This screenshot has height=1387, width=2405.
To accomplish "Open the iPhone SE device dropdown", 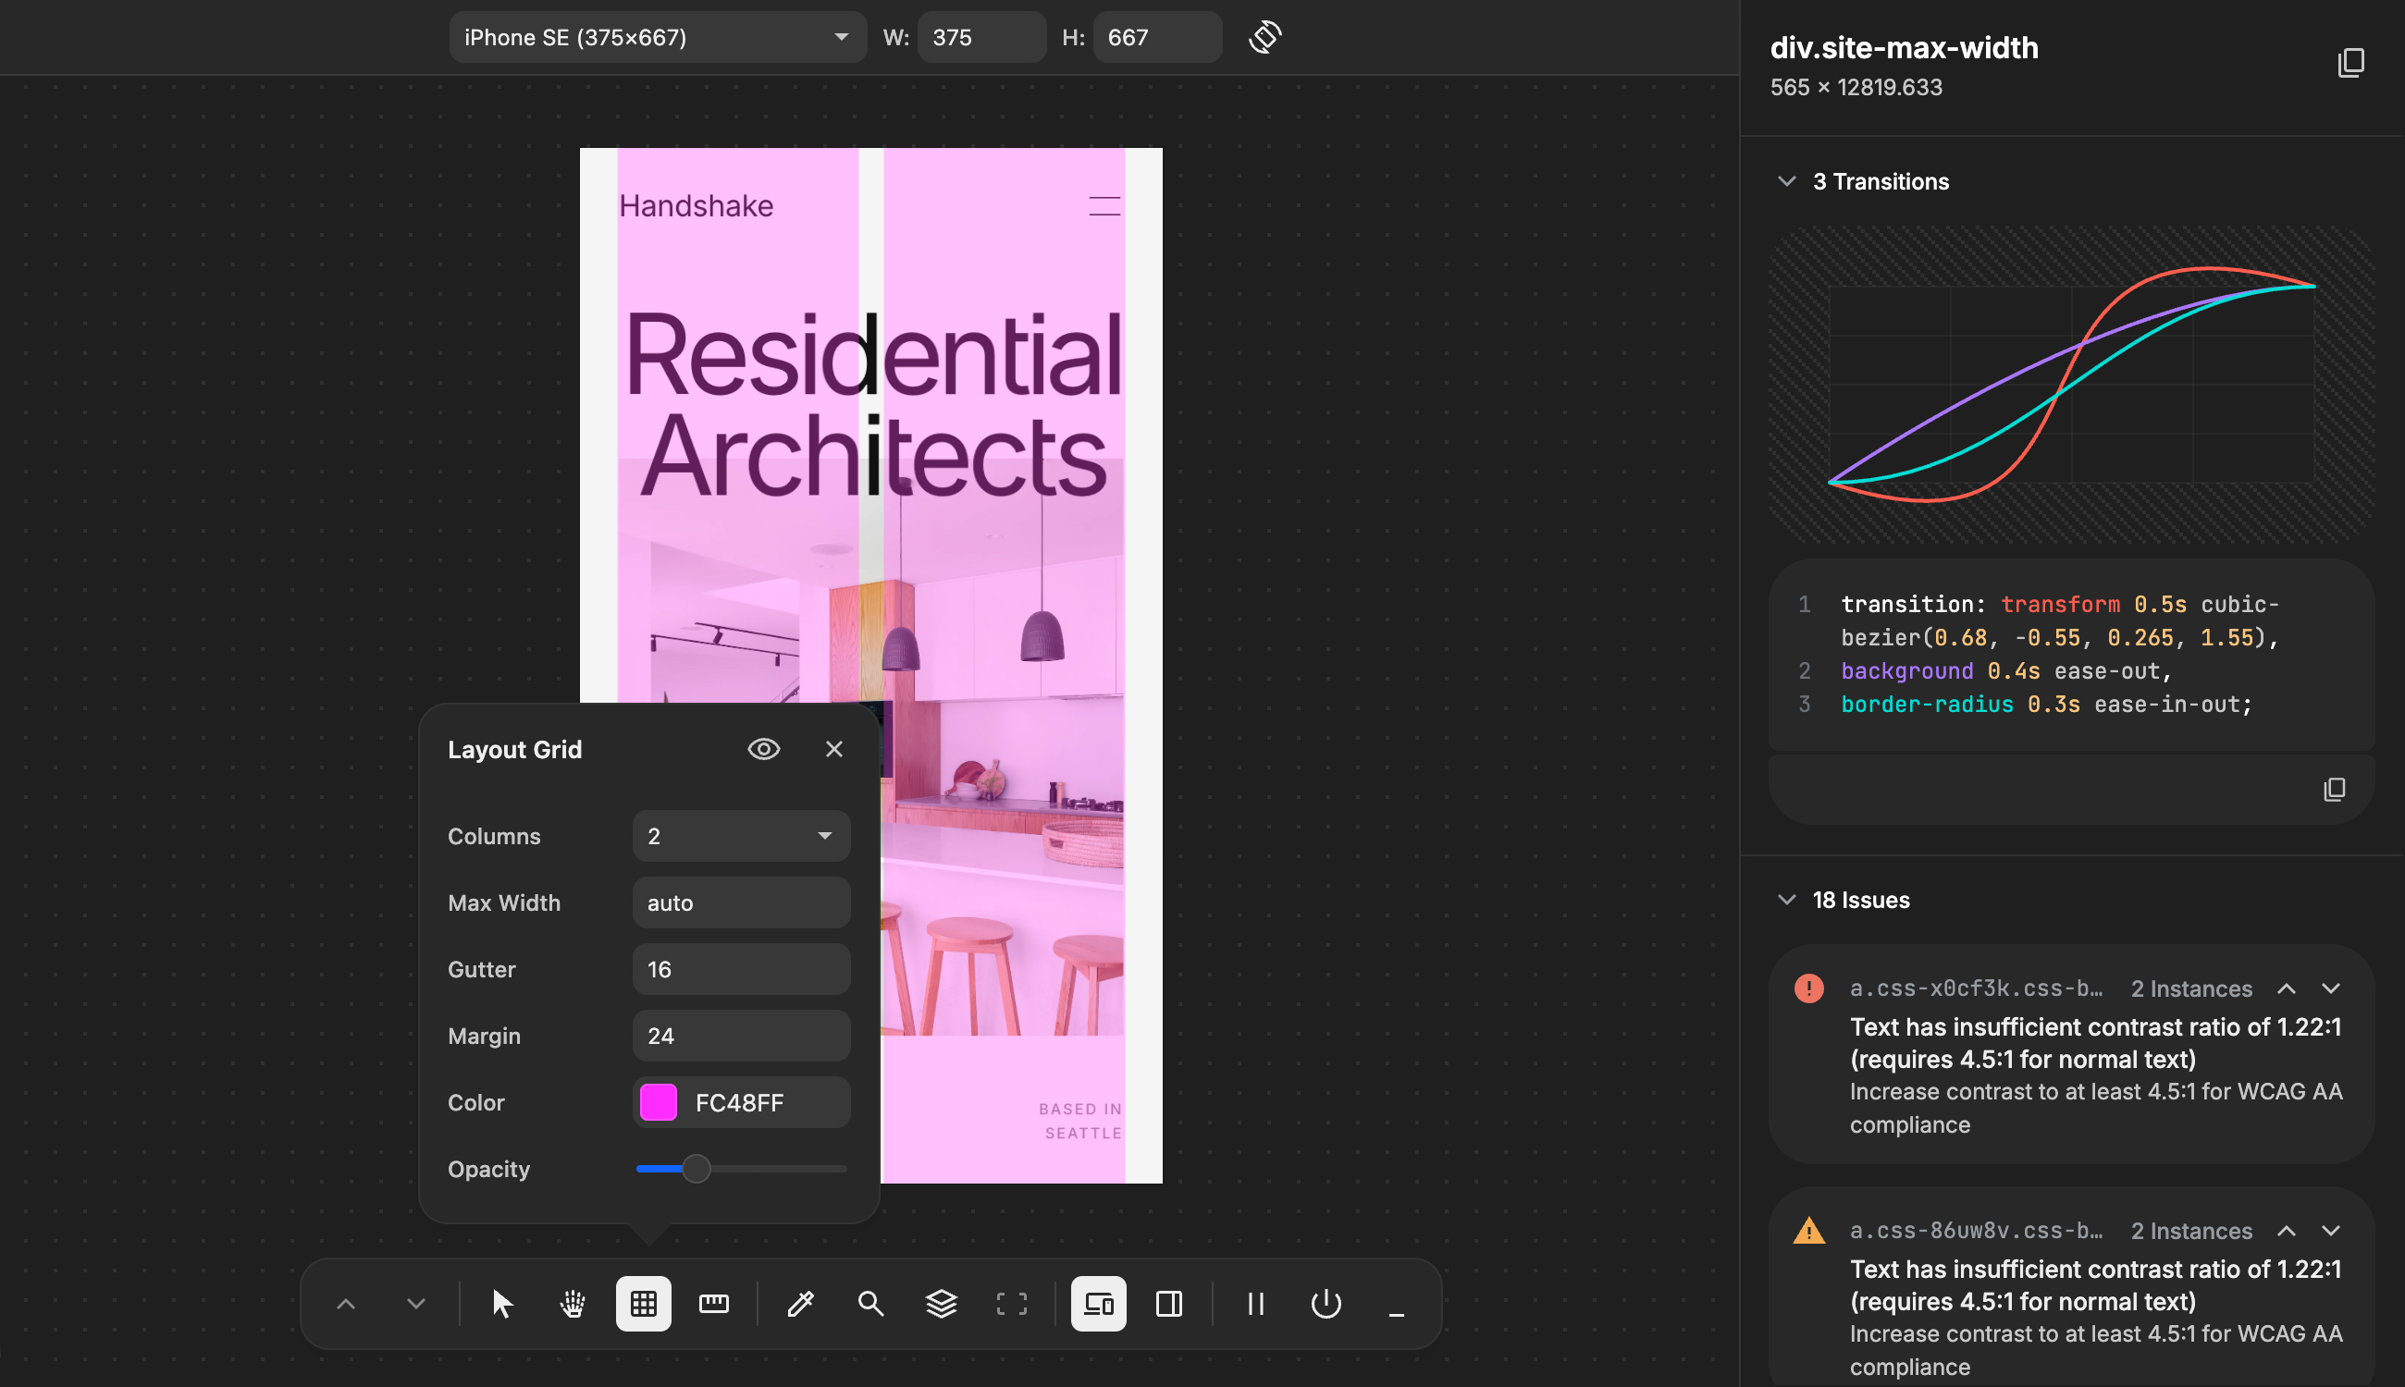I will point(657,37).
